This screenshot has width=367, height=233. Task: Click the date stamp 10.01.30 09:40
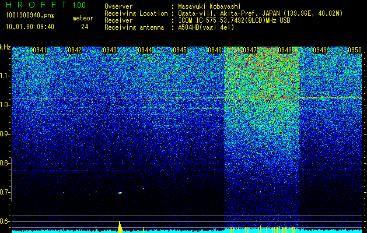point(30,27)
